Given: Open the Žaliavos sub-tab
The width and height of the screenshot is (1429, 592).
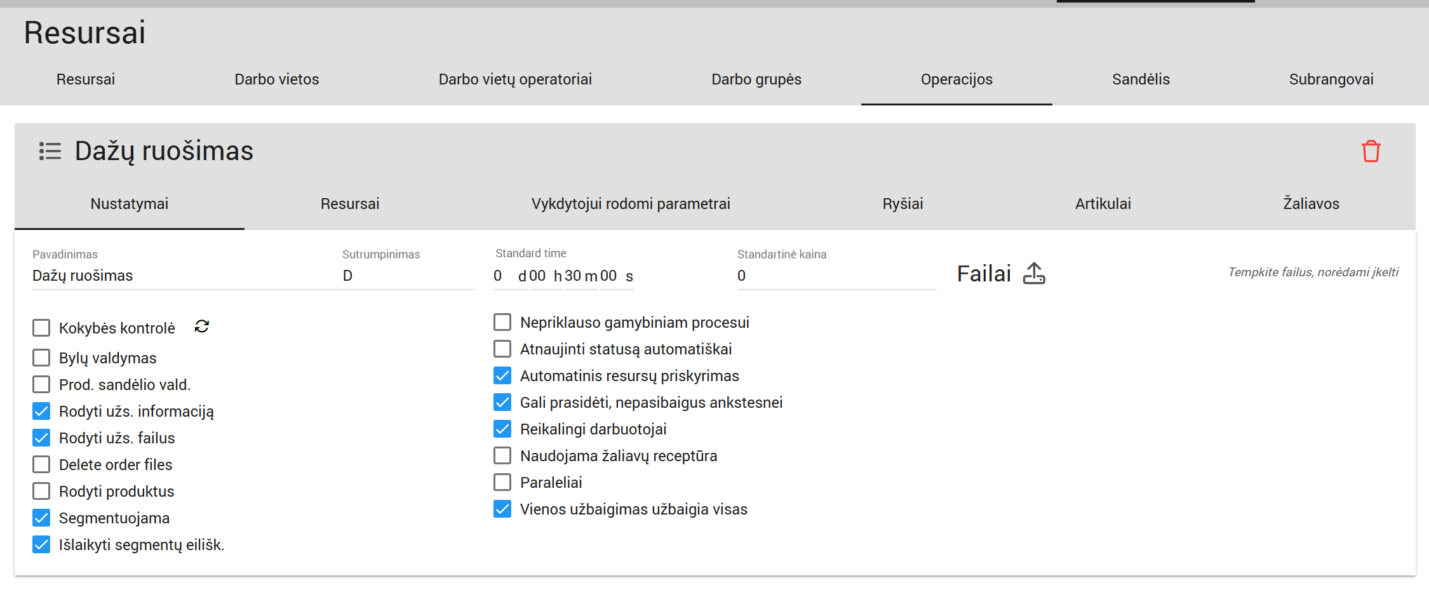Looking at the screenshot, I should coord(1310,204).
